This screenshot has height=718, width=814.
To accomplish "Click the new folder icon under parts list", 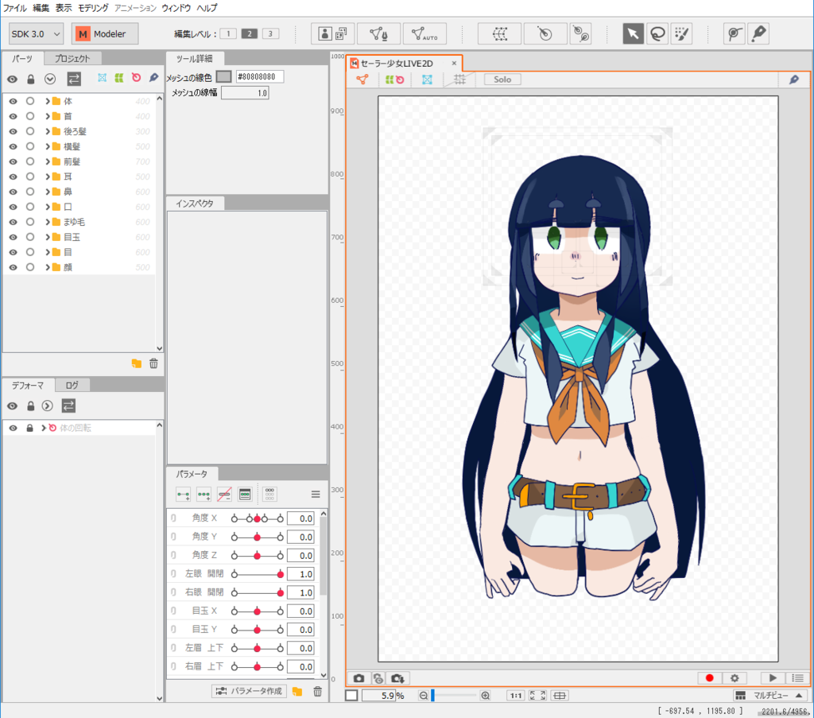I will pyautogui.click(x=137, y=363).
